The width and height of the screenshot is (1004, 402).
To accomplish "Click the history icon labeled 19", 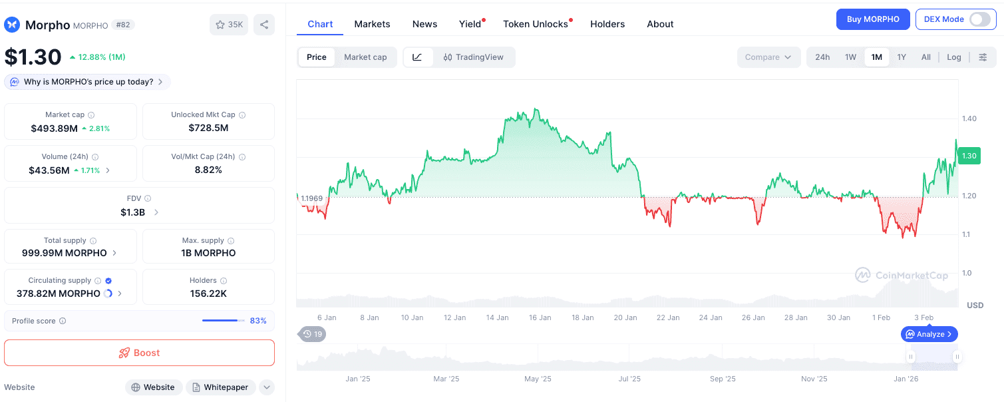I will 312,333.
